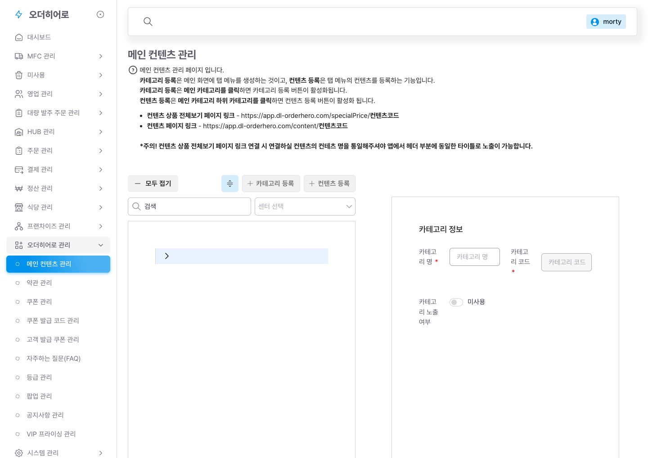Open 대시보드 menu item
The width and height of the screenshot is (648, 458).
click(x=58, y=37)
